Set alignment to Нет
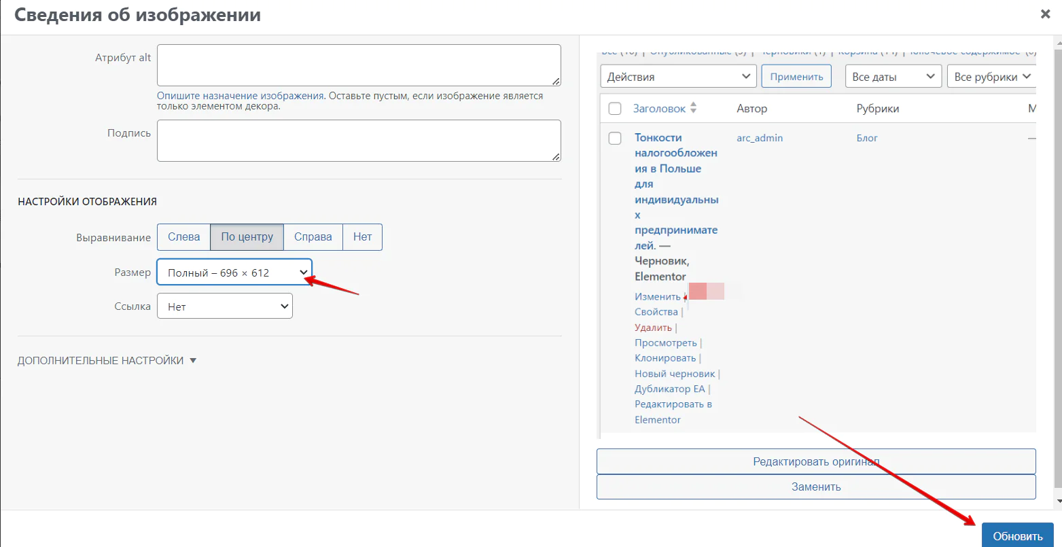 click(x=362, y=237)
